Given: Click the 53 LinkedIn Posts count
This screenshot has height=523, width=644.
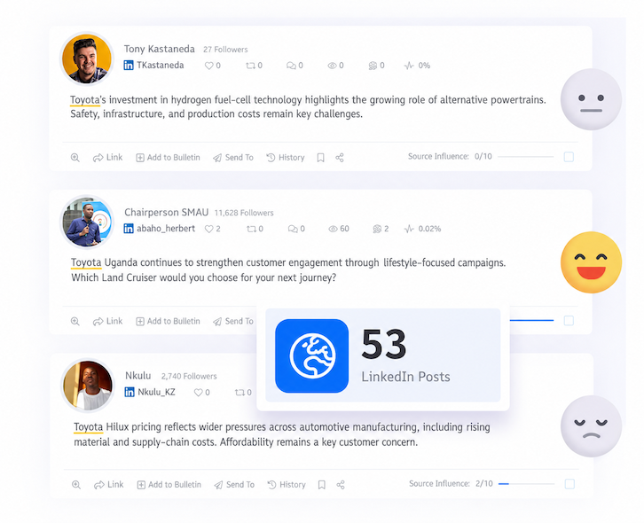Looking at the screenshot, I should [x=384, y=344].
